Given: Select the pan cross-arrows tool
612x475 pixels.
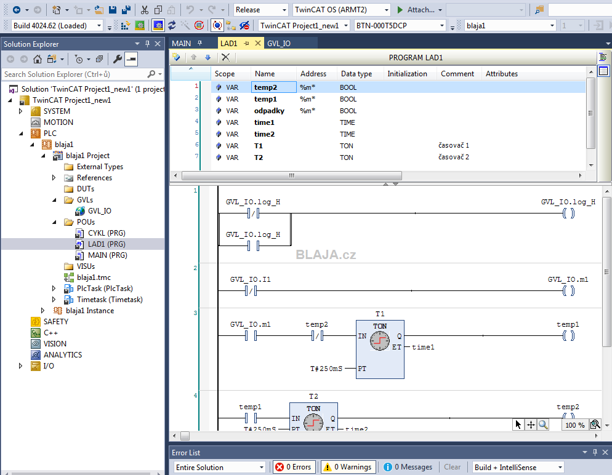Looking at the screenshot, I should [x=531, y=425].
